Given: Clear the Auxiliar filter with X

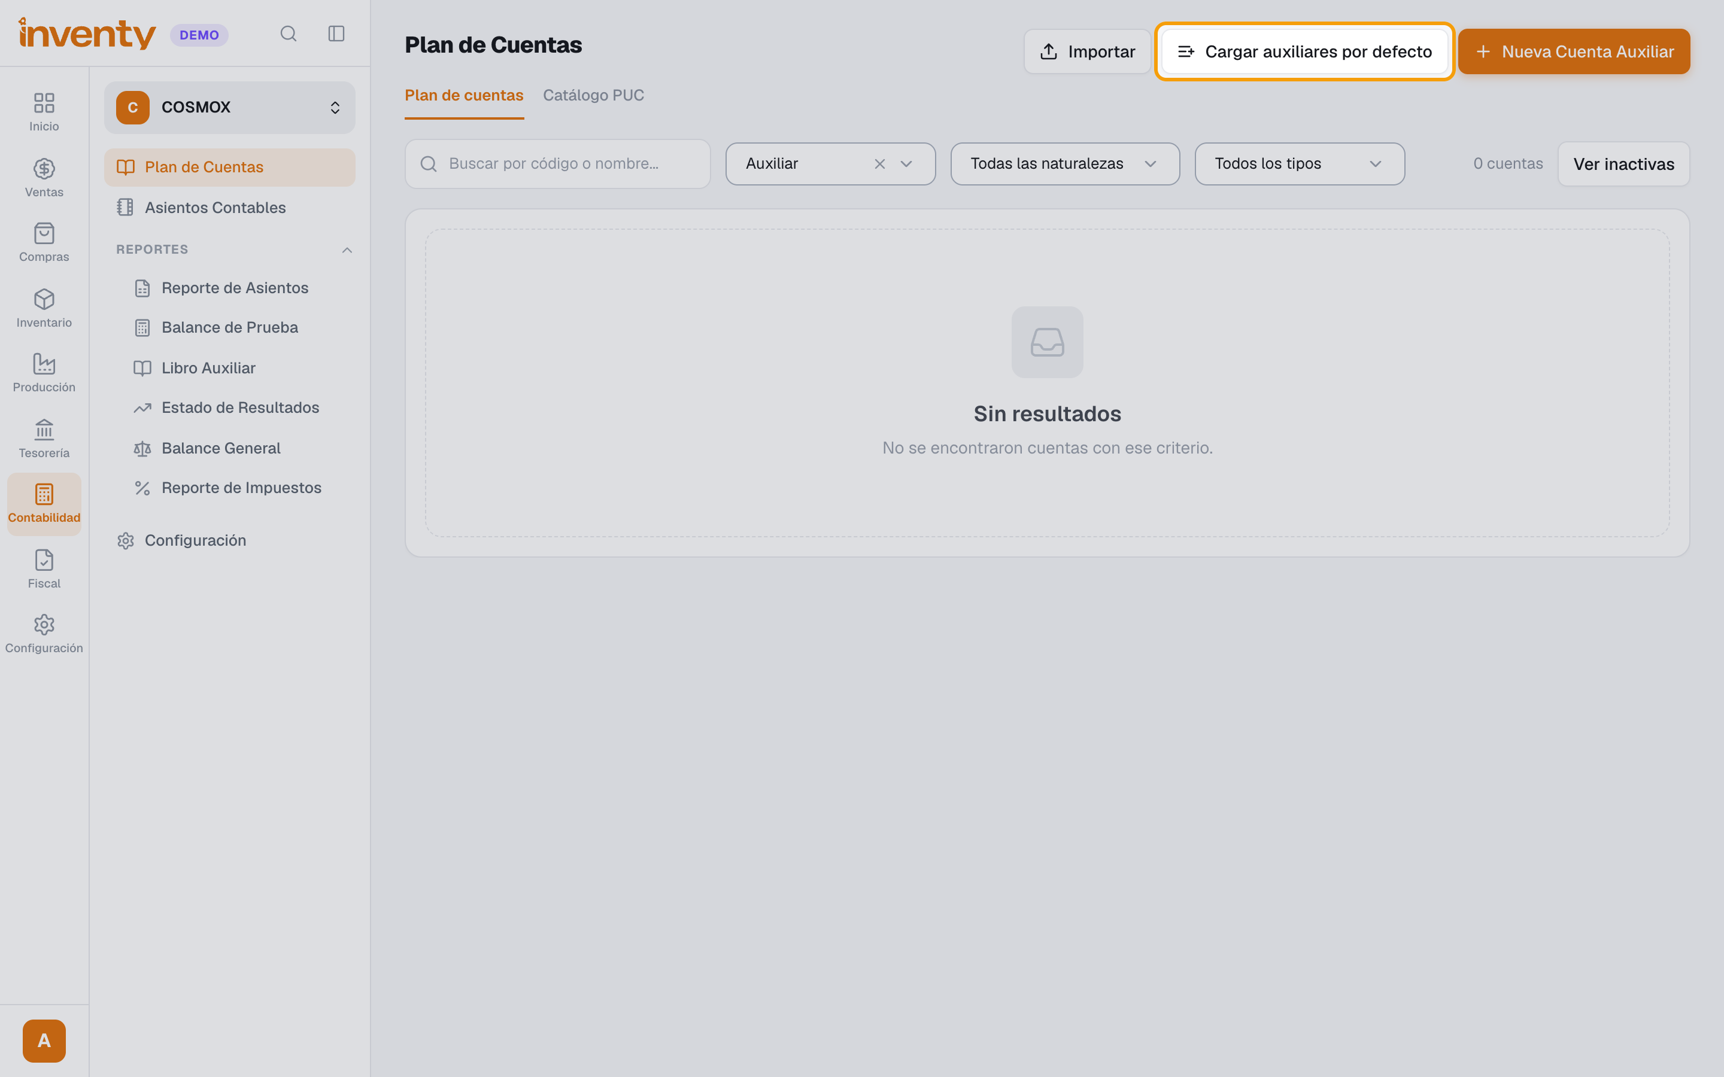Looking at the screenshot, I should 880,164.
